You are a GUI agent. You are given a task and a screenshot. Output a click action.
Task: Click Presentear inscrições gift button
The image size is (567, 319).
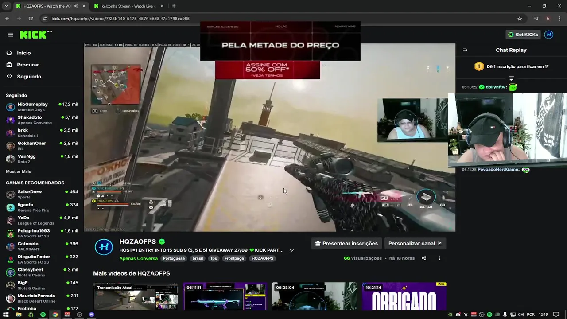click(x=346, y=243)
